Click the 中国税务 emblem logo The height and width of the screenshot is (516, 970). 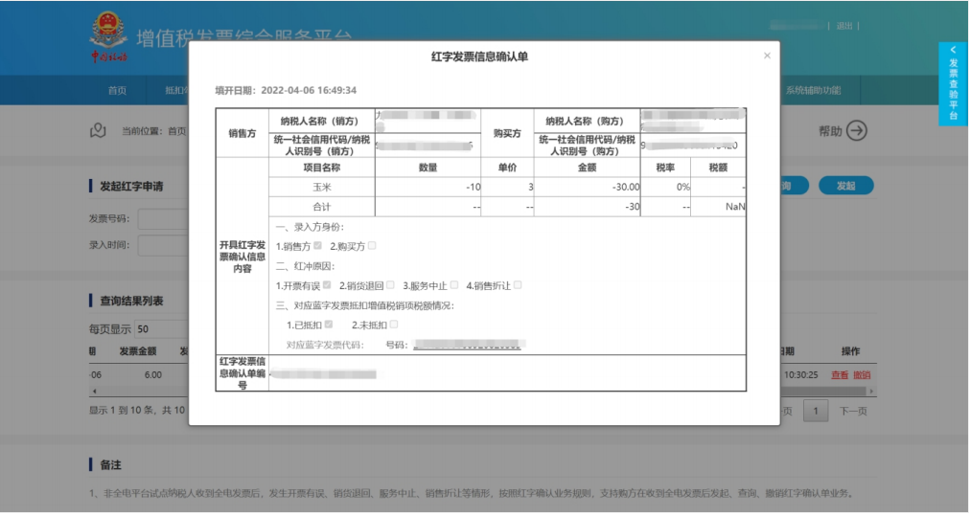109,37
